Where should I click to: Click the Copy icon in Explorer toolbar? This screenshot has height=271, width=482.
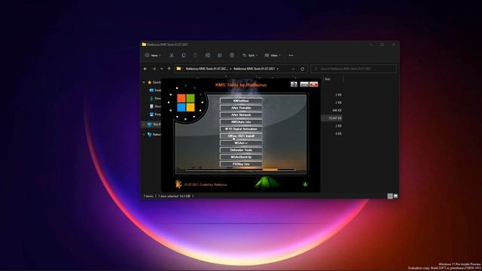pos(184,55)
